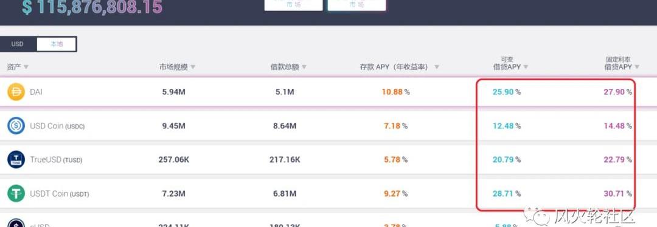Sort by 可变借贷APY column arrow
The width and height of the screenshot is (657, 227).
pos(526,67)
